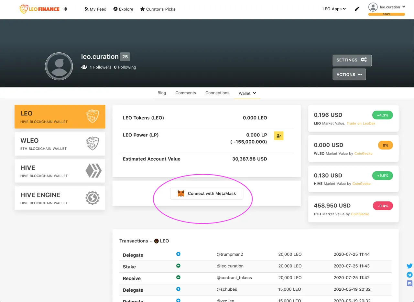Click the header user avatar icon
This screenshot has width=414, height=302.
373,7
